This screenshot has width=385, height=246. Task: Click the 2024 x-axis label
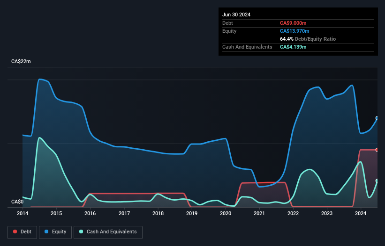[361, 213]
